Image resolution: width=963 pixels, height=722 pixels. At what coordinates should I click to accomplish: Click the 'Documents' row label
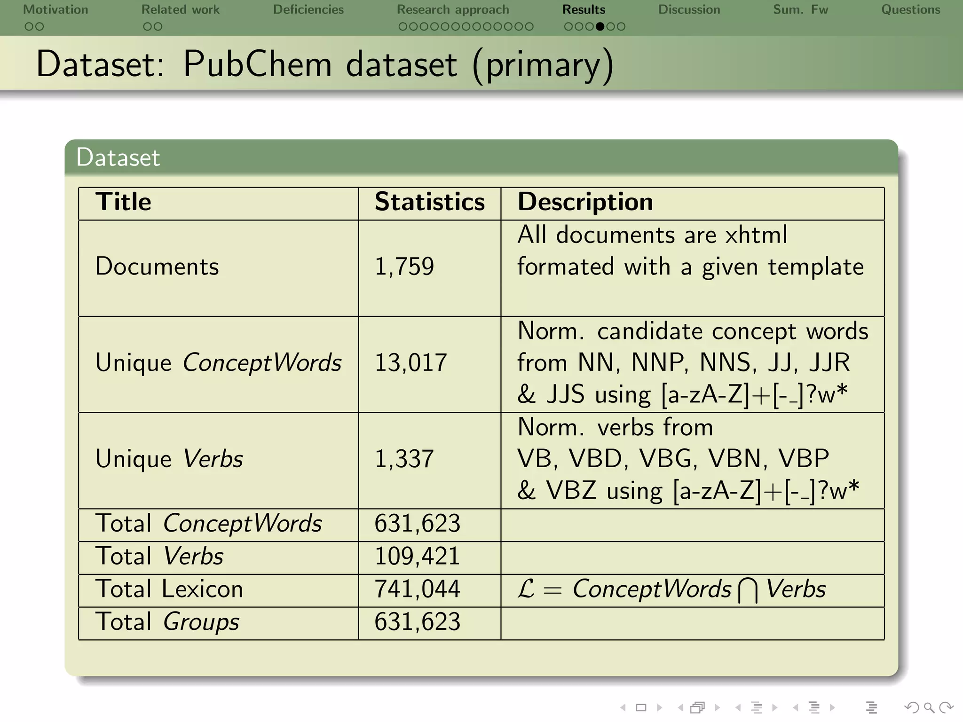(157, 267)
